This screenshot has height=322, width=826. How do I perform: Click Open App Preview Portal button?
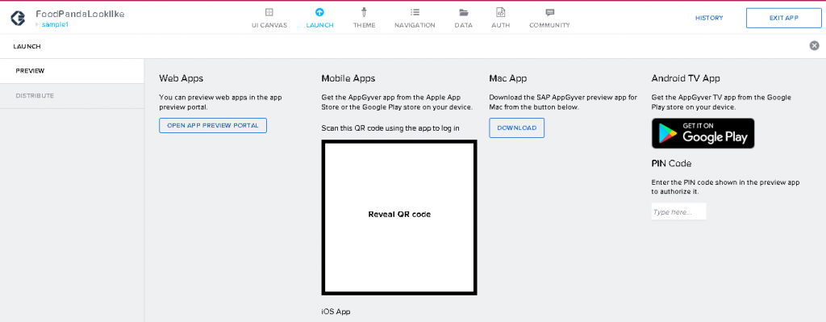coord(213,125)
